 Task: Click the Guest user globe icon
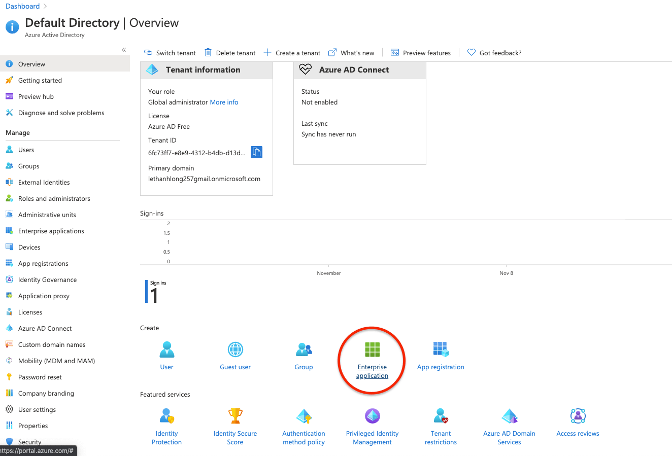click(x=236, y=349)
